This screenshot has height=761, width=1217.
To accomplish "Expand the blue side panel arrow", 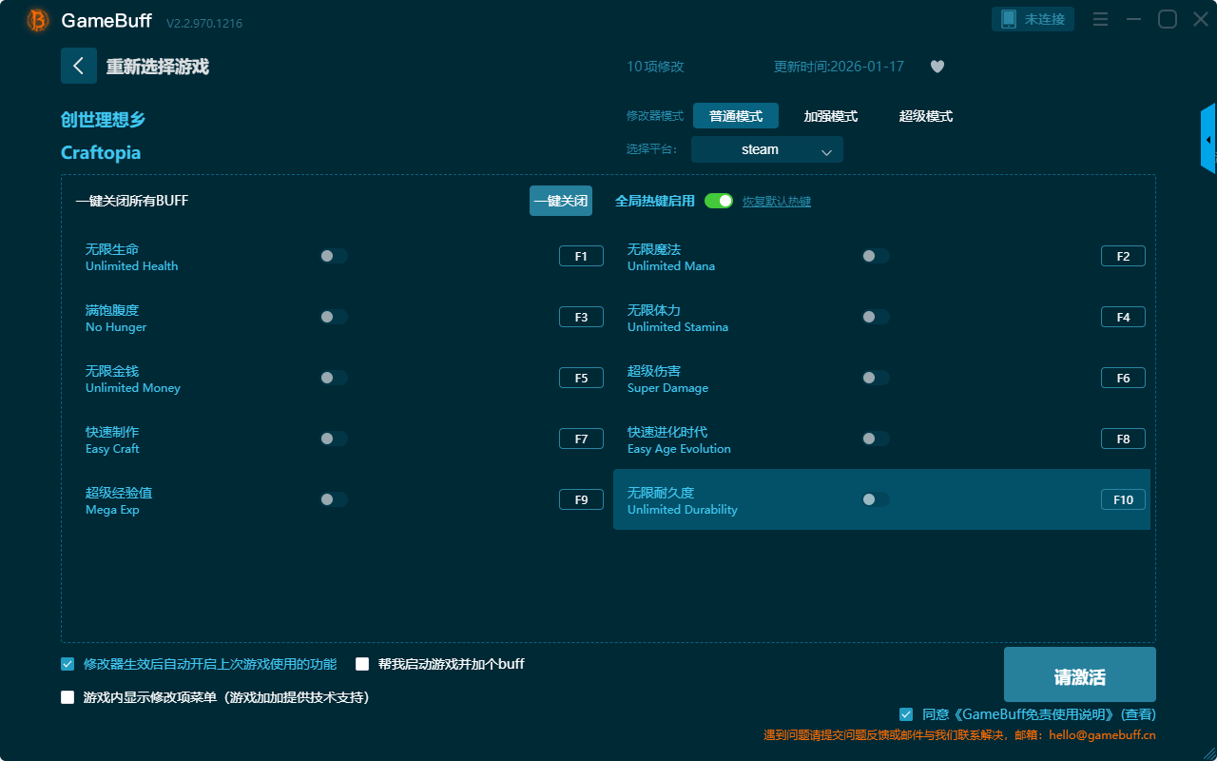I will pos(1207,140).
